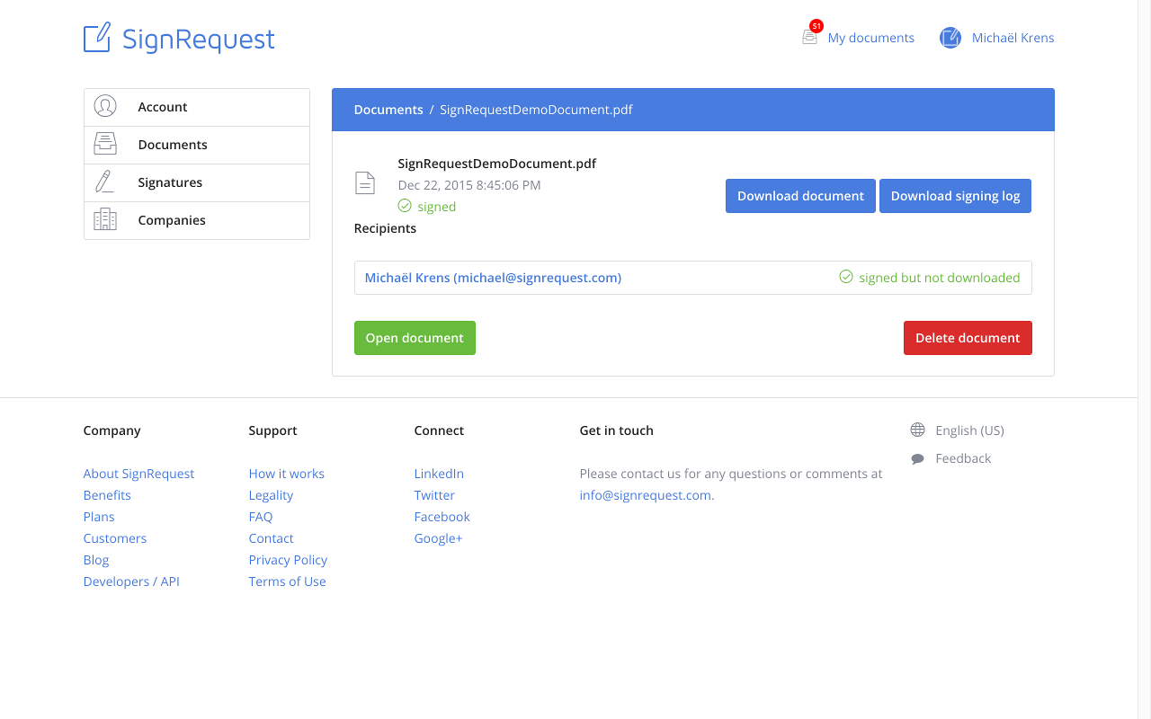The height and width of the screenshot is (719, 1151).
Task: Click the SignRequest wordmark text
Action: 198,40
